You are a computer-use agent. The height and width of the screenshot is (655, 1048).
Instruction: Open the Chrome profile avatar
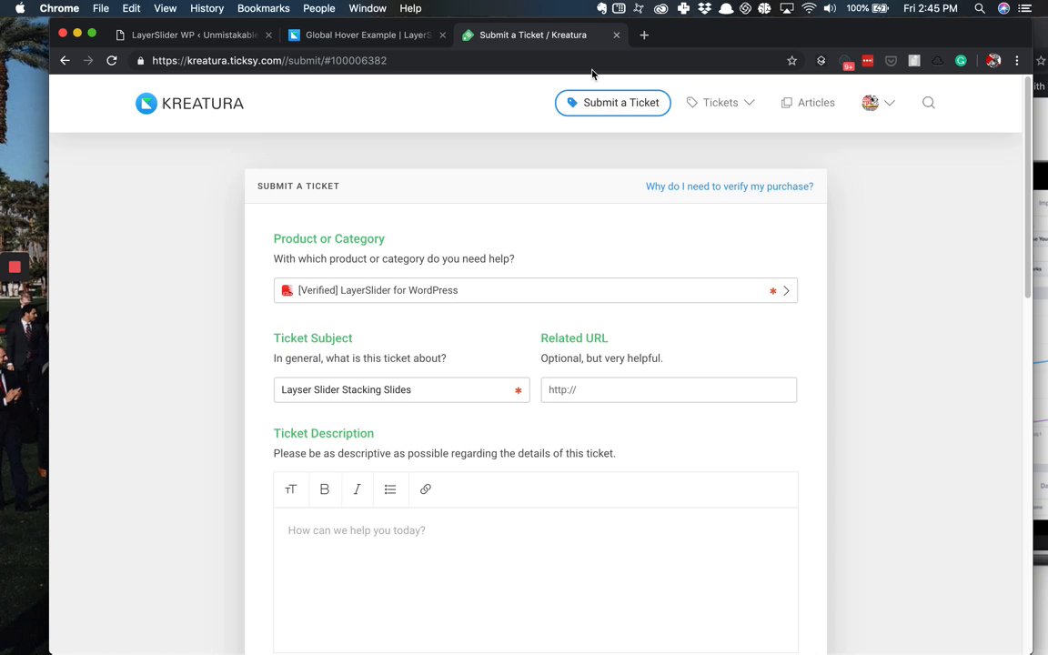click(x=993, y=61)
